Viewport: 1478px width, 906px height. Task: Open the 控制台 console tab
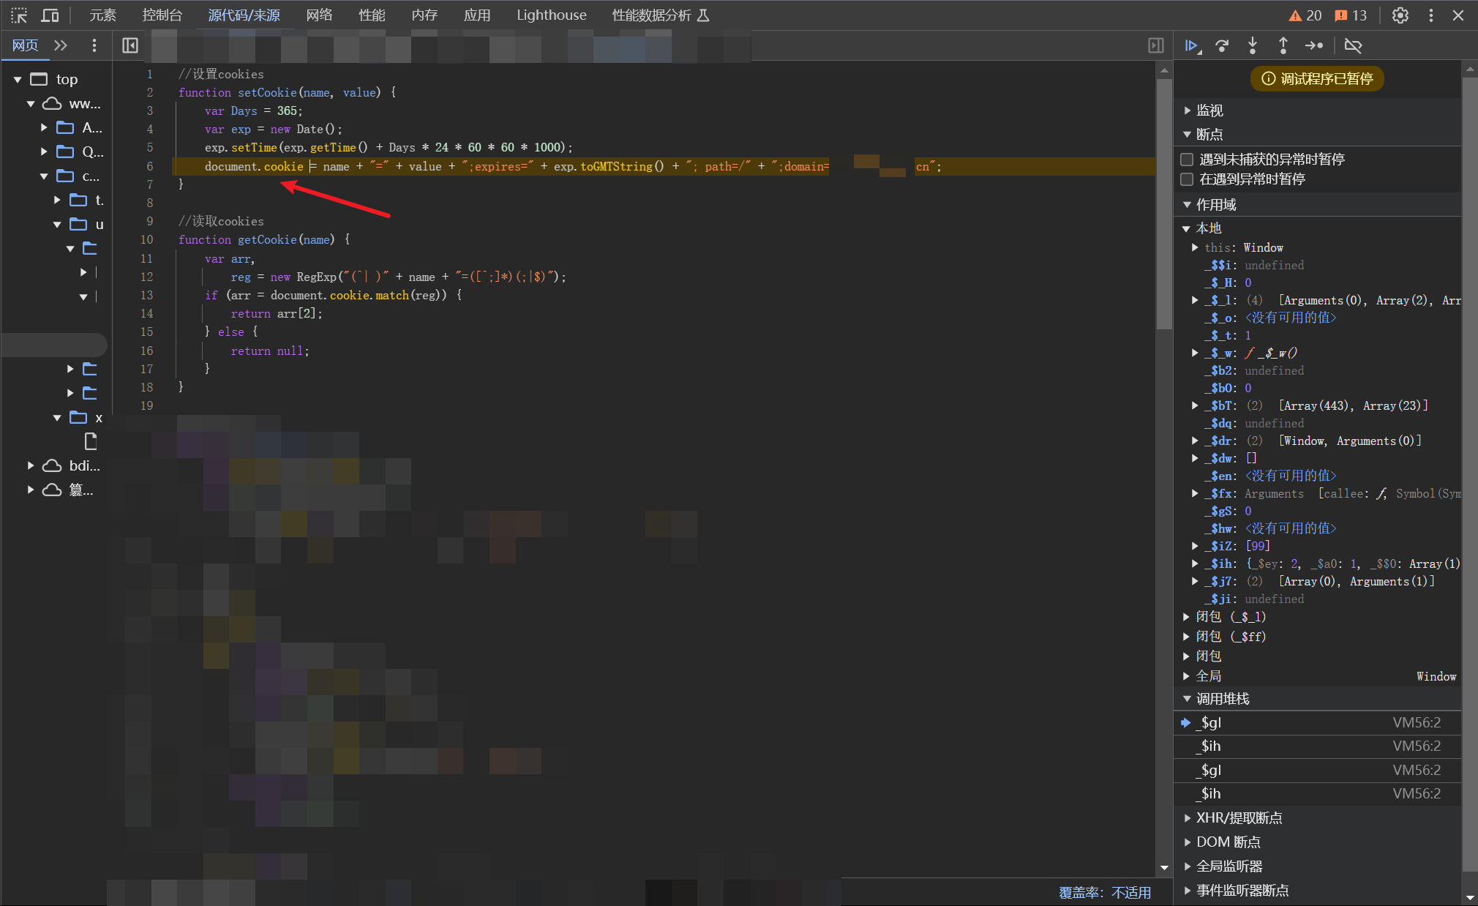pos(162,15)
